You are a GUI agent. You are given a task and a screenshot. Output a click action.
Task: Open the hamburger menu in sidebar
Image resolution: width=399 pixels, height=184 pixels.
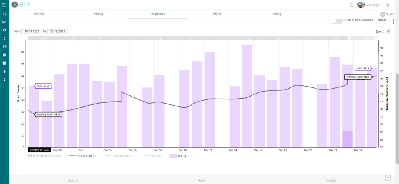tap(4, 5)
